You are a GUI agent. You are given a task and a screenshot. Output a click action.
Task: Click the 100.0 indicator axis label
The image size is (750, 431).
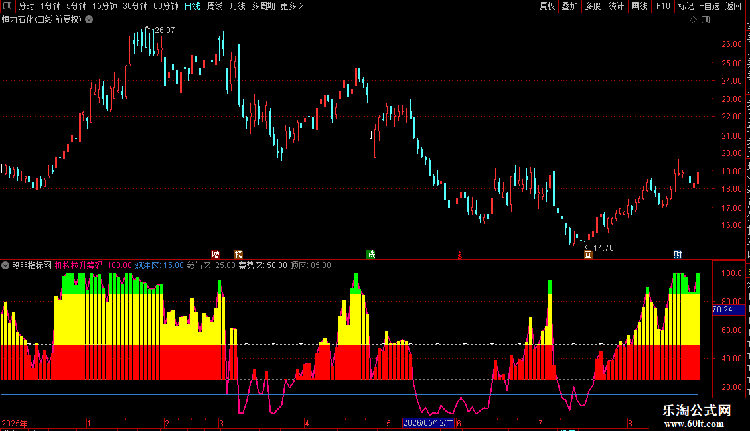click(732, 273)
